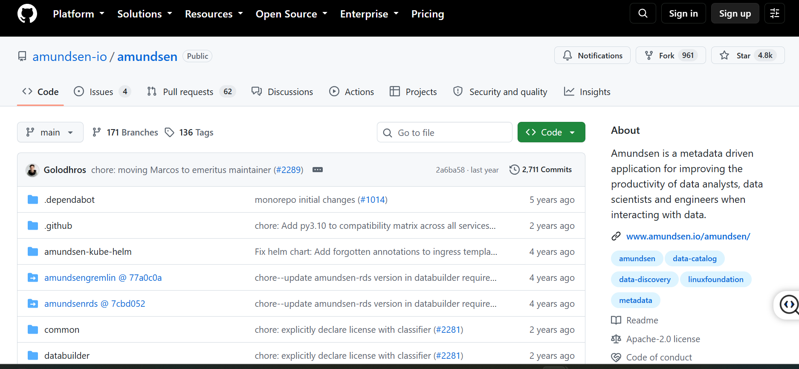Click the Sign up button
Viewport: 799px width, 369px height.
coord(735,13)
